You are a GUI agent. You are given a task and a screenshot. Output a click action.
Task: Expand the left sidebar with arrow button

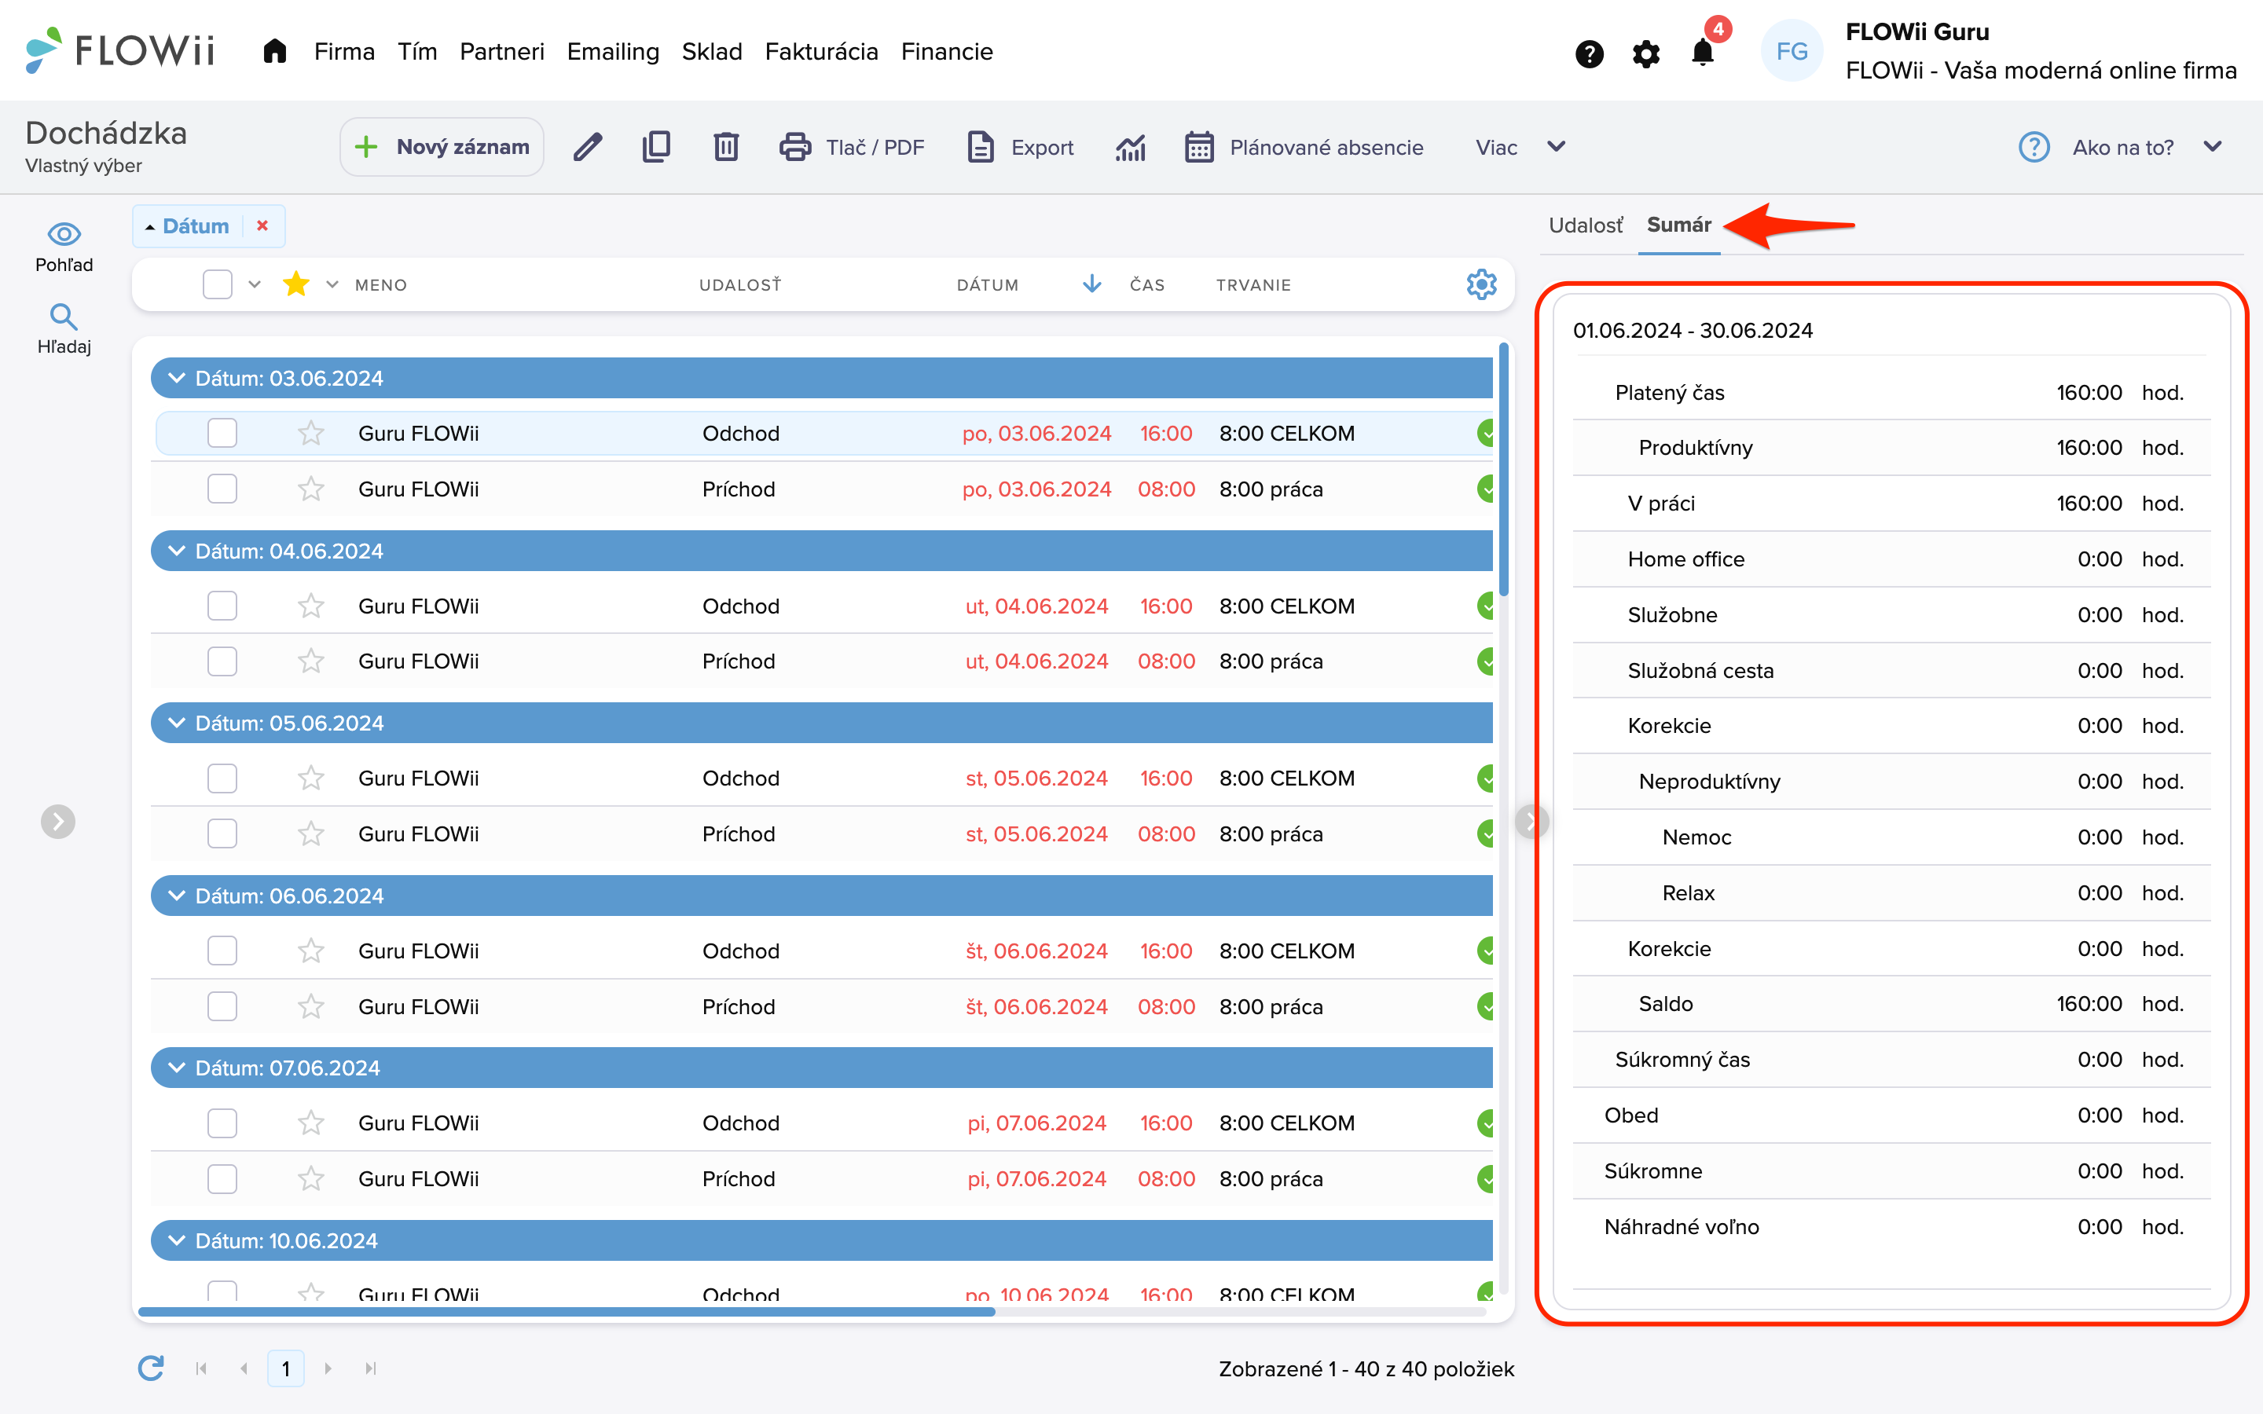click(58, 821)
